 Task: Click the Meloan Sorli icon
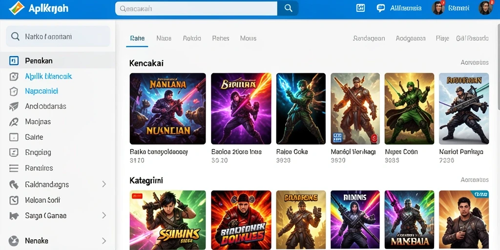[x=14, y=200]
